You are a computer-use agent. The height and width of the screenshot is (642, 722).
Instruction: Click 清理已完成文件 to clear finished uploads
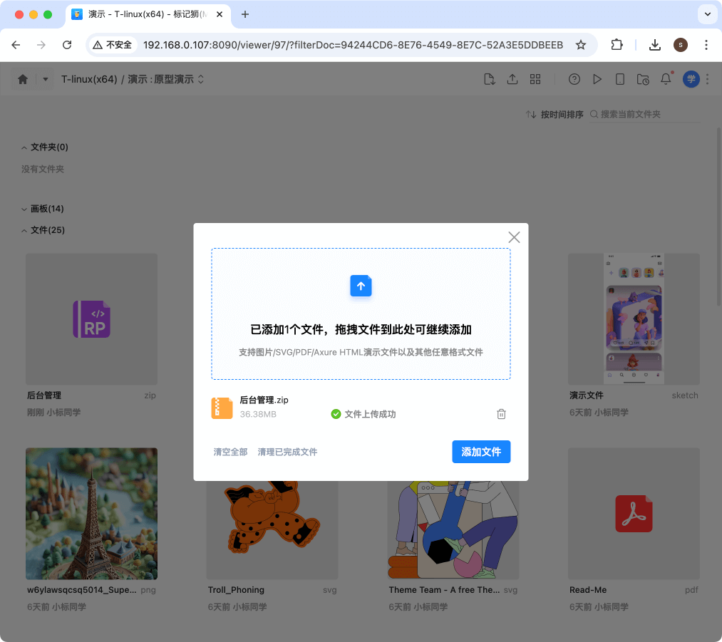pos(287,452)
